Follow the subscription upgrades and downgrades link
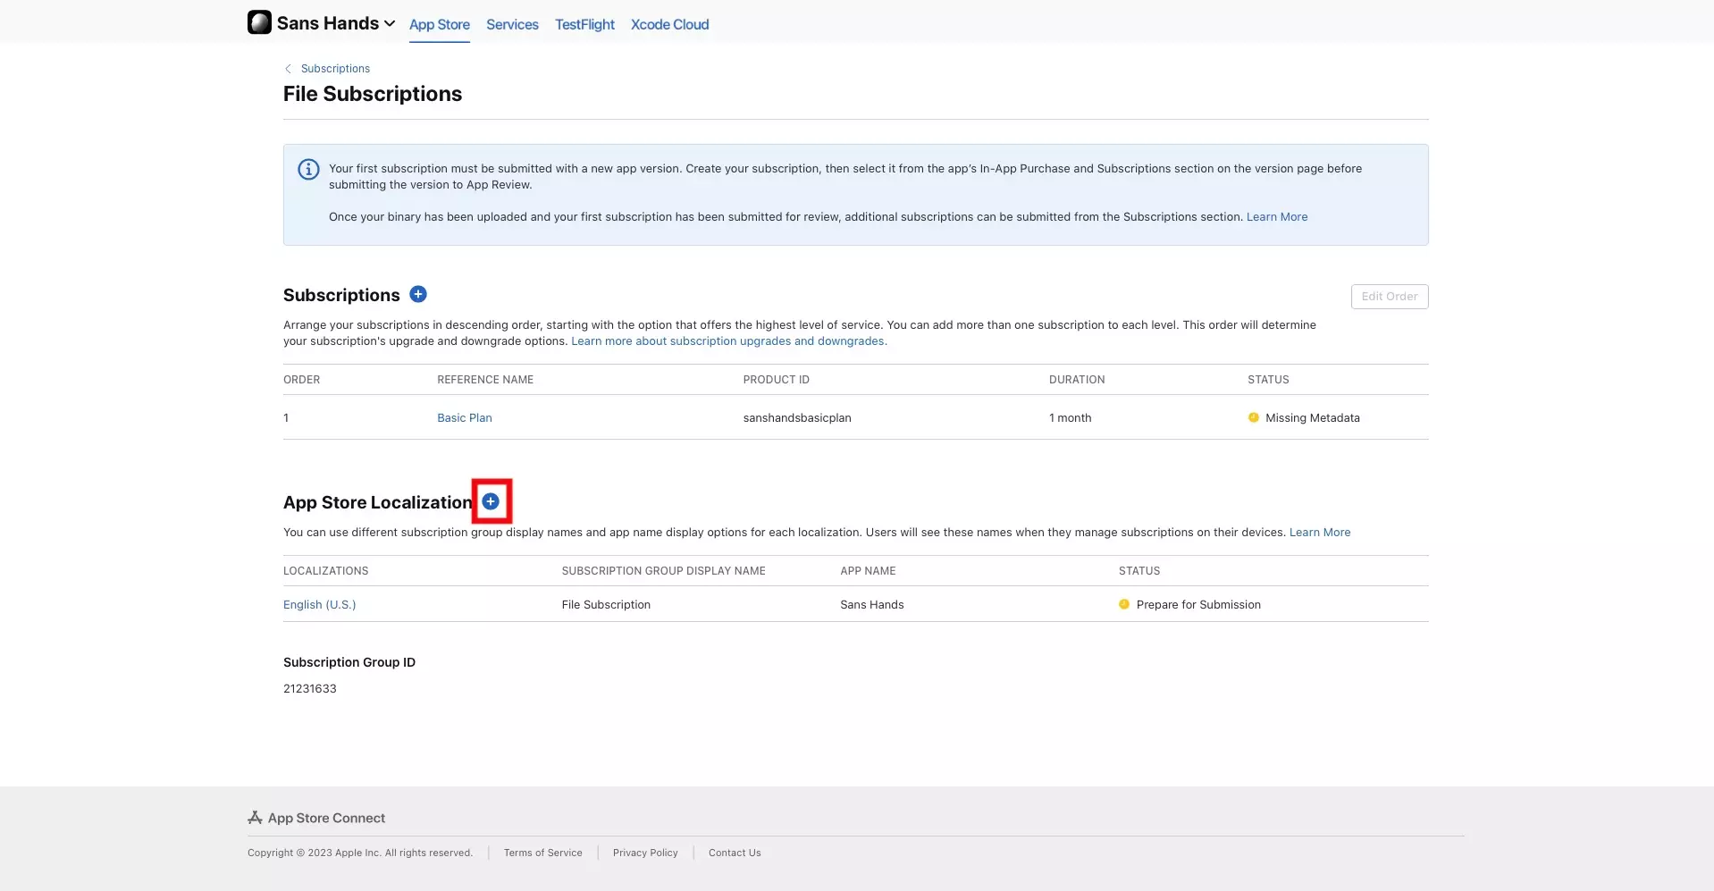Viewport: 1714px width, 891px height. 728,340
